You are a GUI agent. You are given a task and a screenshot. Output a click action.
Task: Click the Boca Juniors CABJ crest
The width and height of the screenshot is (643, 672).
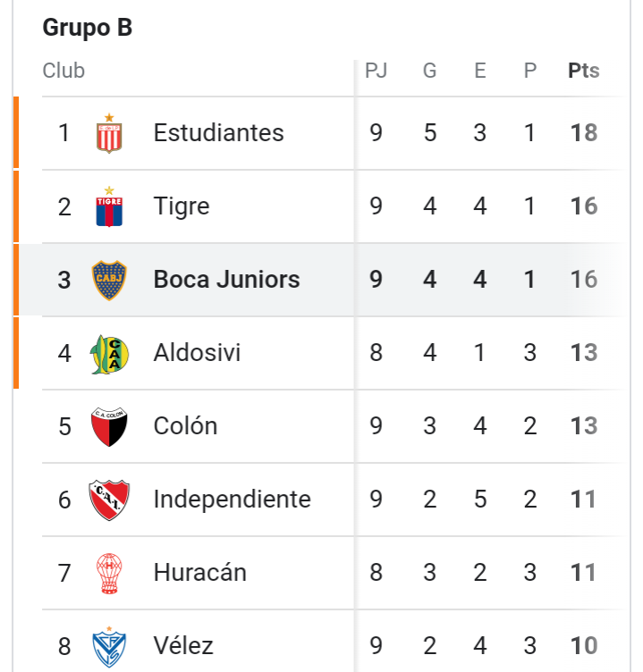point(109,281)
